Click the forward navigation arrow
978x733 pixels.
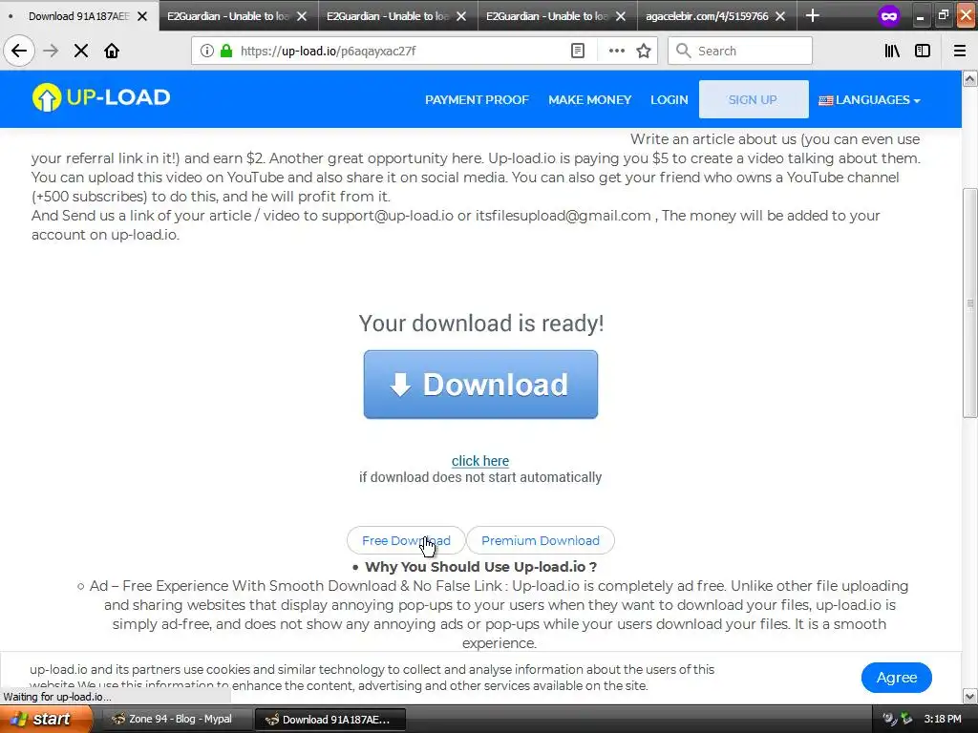click(51, 51)
